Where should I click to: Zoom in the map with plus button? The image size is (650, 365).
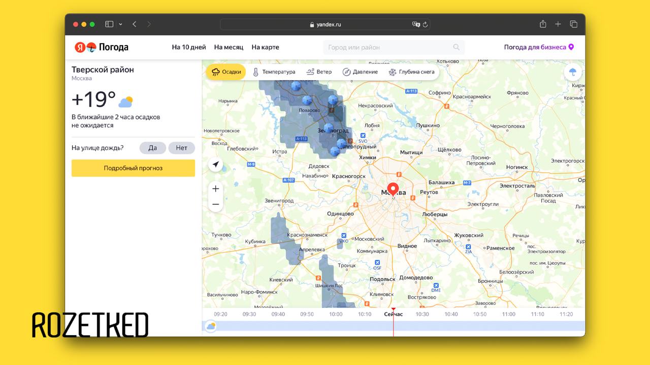pos(216,189)
